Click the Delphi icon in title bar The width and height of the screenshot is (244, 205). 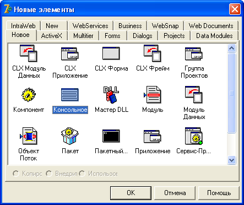pos(8,9)
